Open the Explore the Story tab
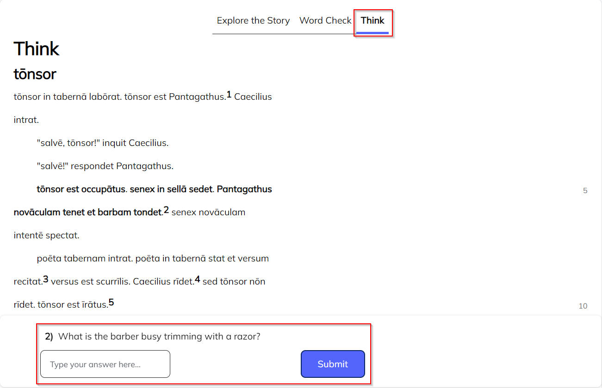The width and height of the screenshot is (602, 388). pyautogui.click(x=253, y=20)
